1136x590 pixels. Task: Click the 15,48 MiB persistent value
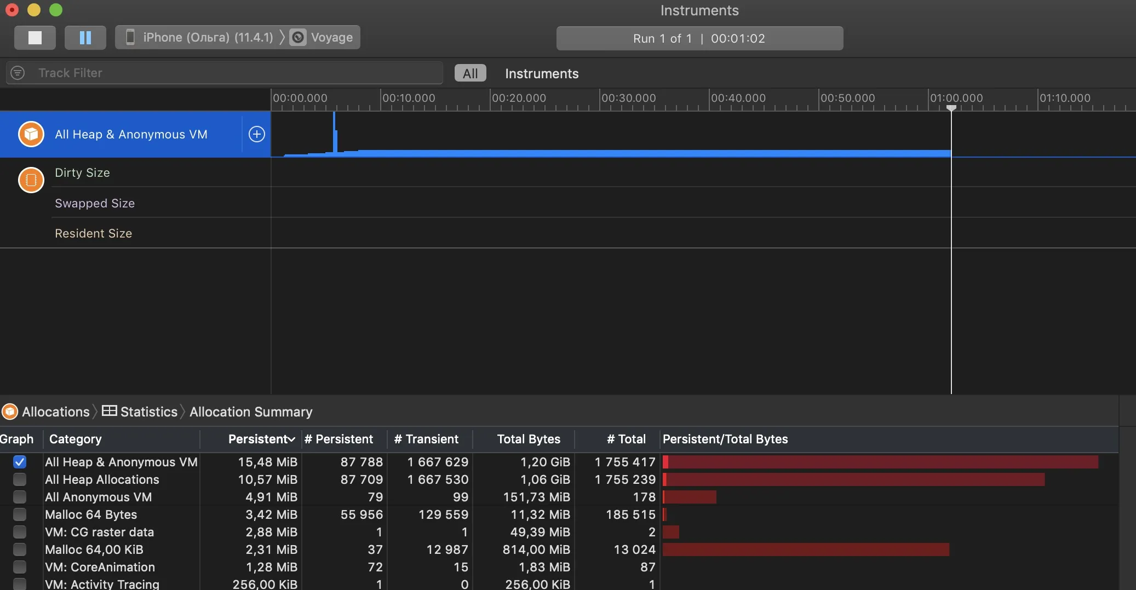267,462
